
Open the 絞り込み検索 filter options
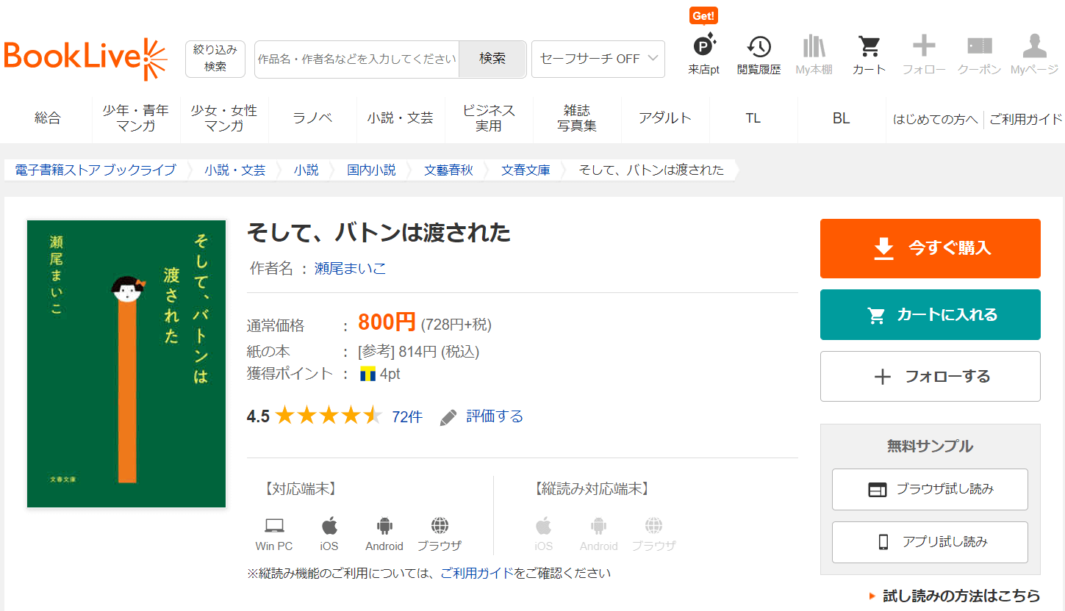pos(215,59)
